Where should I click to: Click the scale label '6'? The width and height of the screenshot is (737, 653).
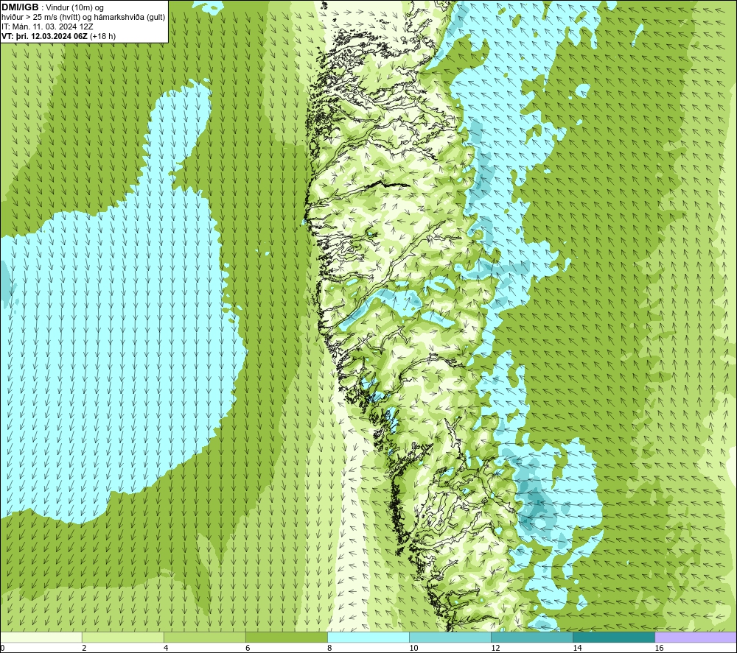coord(248,649)
